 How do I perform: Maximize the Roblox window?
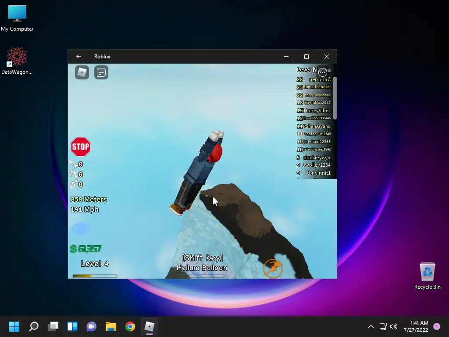point(306,57)
